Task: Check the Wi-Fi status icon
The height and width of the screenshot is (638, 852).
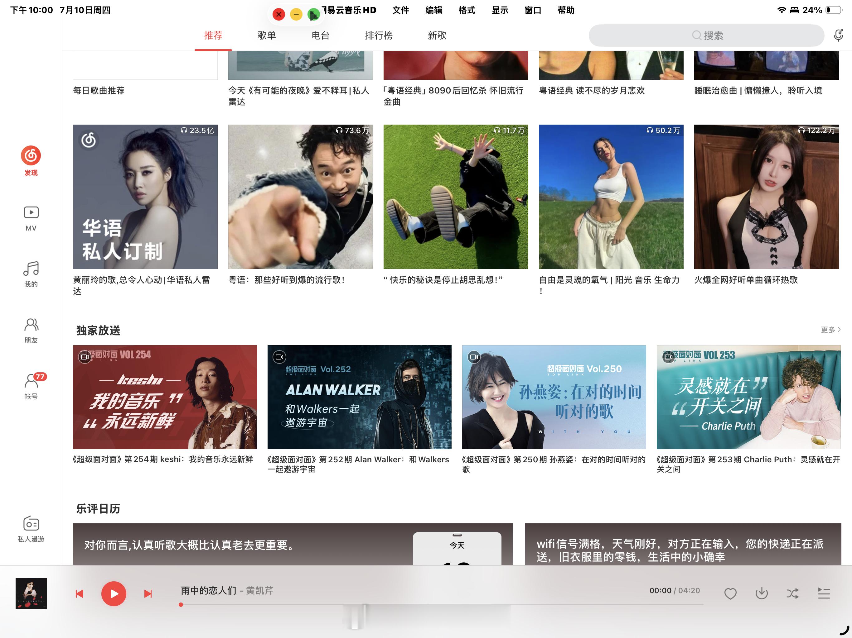Action: pos(782,10)
